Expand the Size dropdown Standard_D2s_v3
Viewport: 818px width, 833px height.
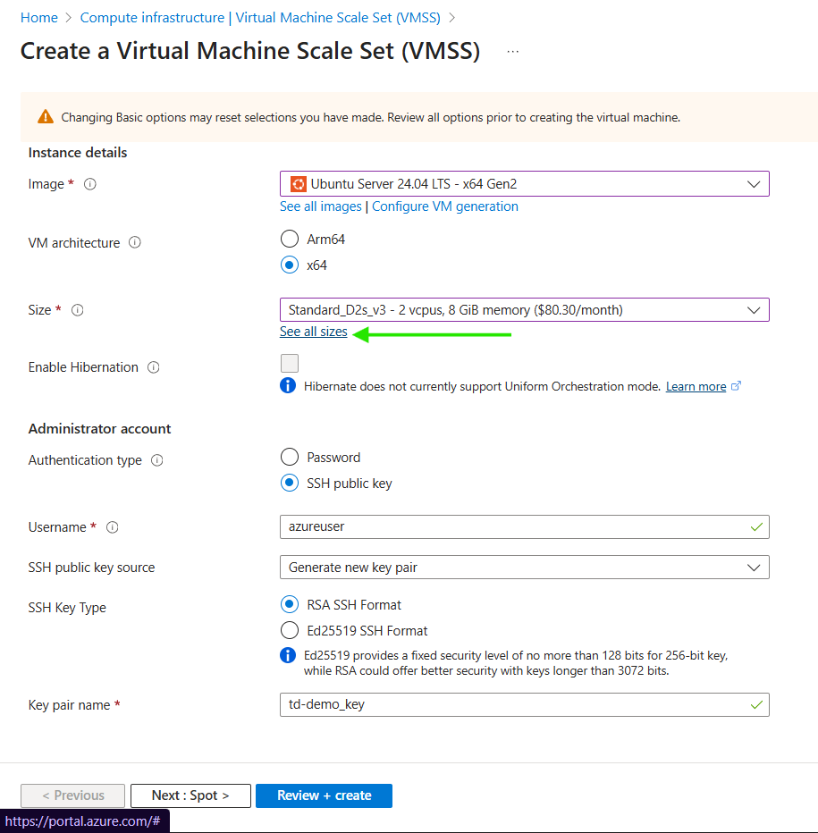(524, 310)
